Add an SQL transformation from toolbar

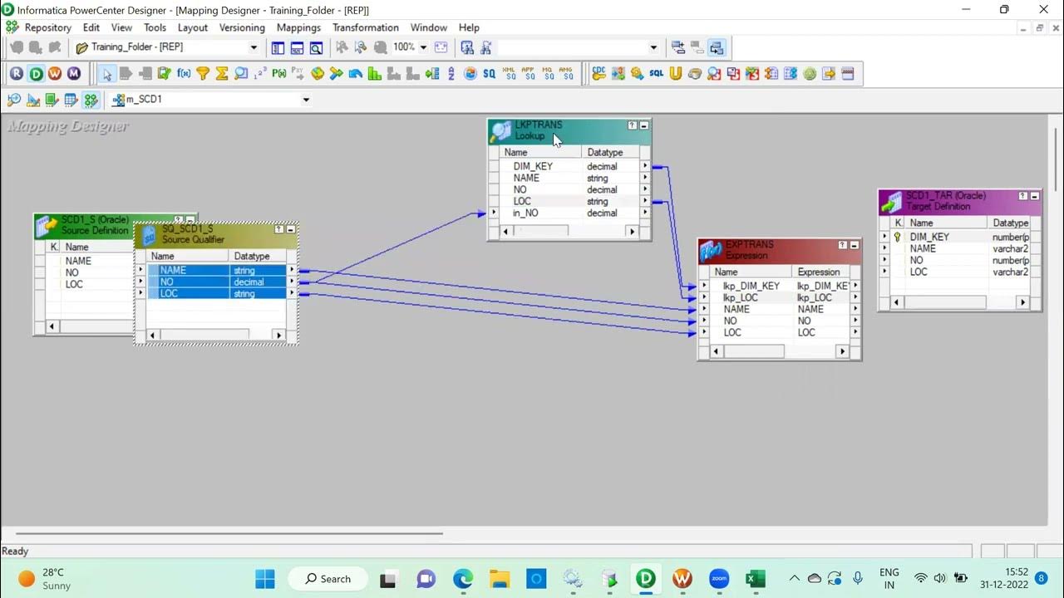coord(657,74)
